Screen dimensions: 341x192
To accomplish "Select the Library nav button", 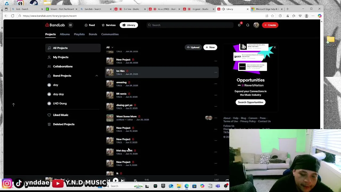I will (129, 25).
